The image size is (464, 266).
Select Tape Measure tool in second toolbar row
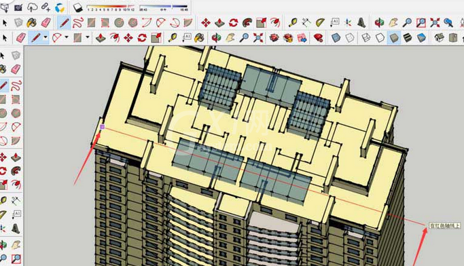293,22
